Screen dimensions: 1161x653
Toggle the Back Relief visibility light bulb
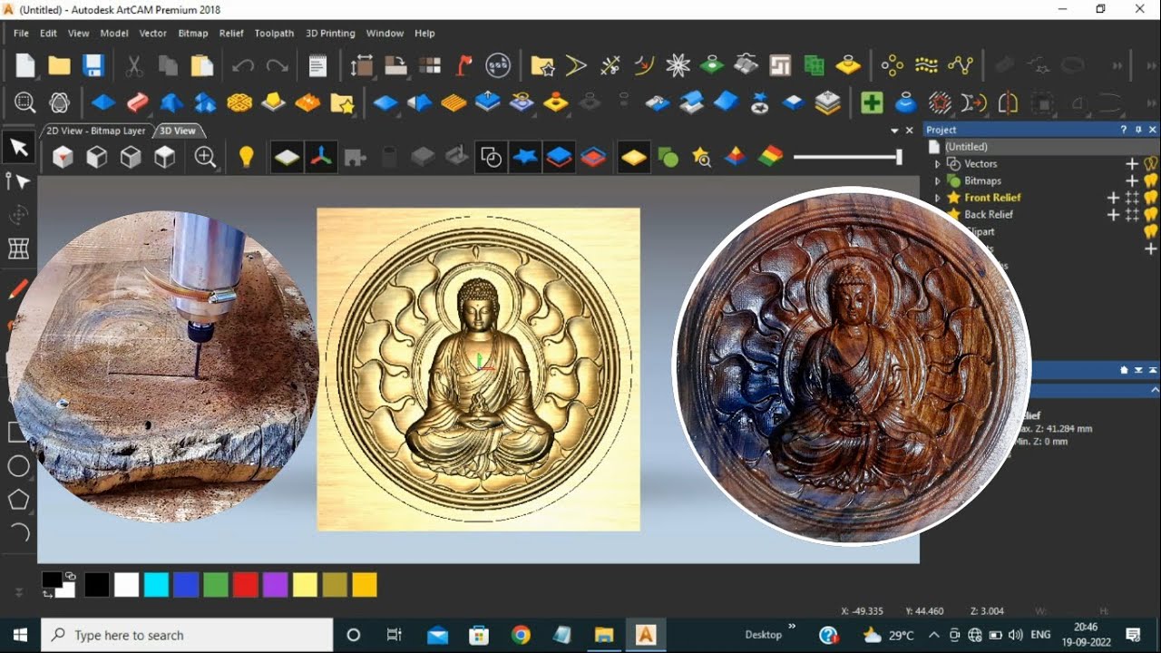point(1151,215)
